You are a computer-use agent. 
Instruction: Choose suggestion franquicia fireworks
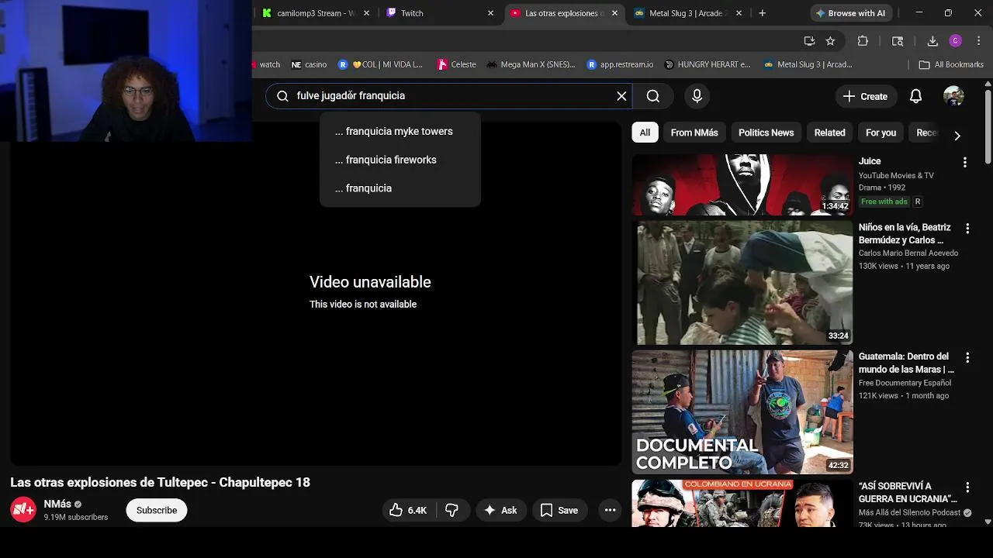click(400, 160)
